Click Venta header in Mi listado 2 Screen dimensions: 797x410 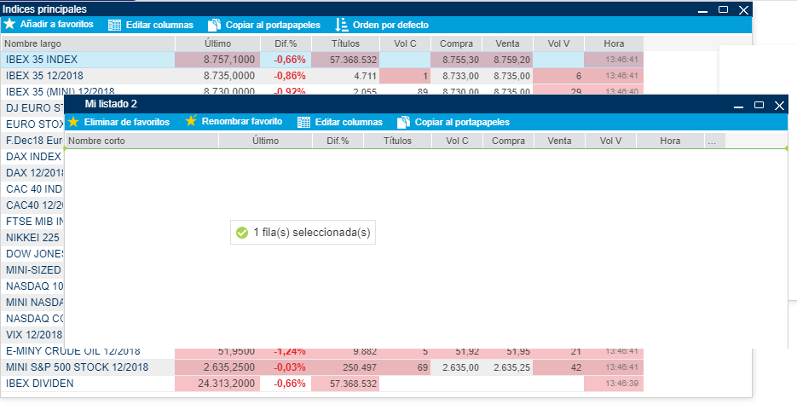(x=560, y=141)
